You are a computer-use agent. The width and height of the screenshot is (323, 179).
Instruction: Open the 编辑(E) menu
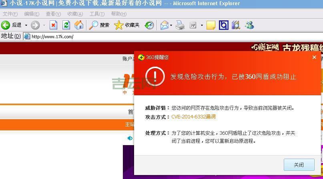(x=32, y=14)
